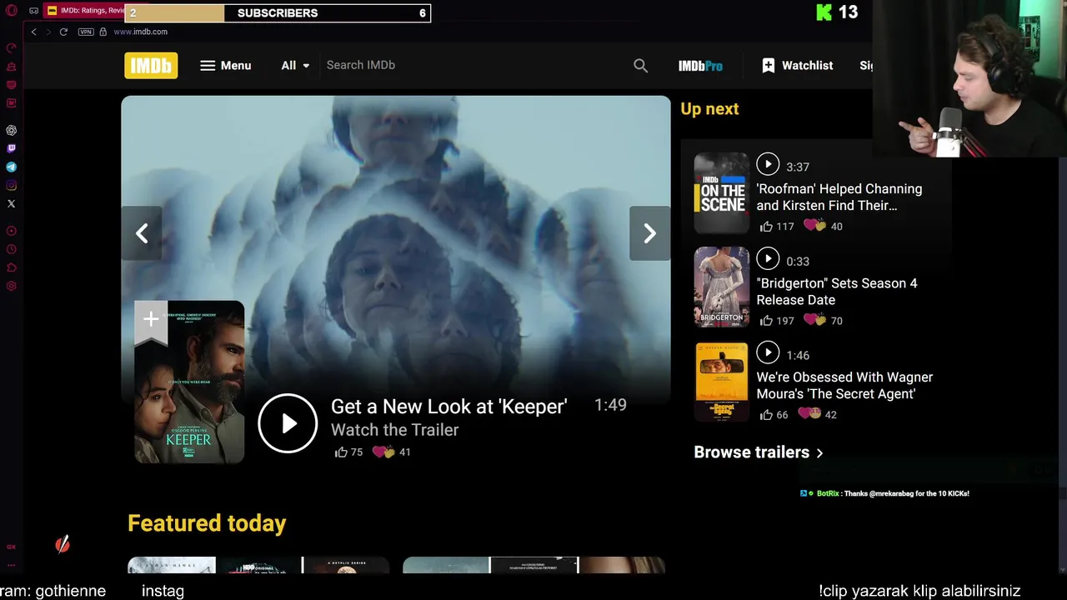Open "Bridgerton Sets Season 4 Release Date" title

837,292
